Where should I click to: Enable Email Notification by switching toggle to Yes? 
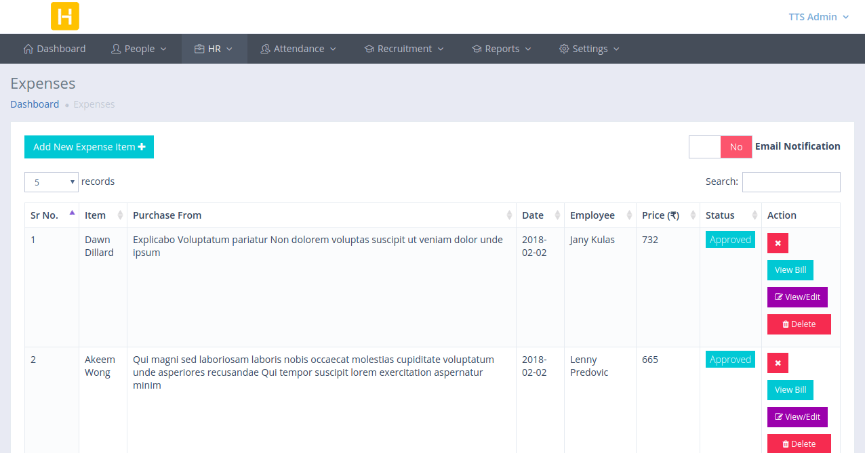pos(704,147)
